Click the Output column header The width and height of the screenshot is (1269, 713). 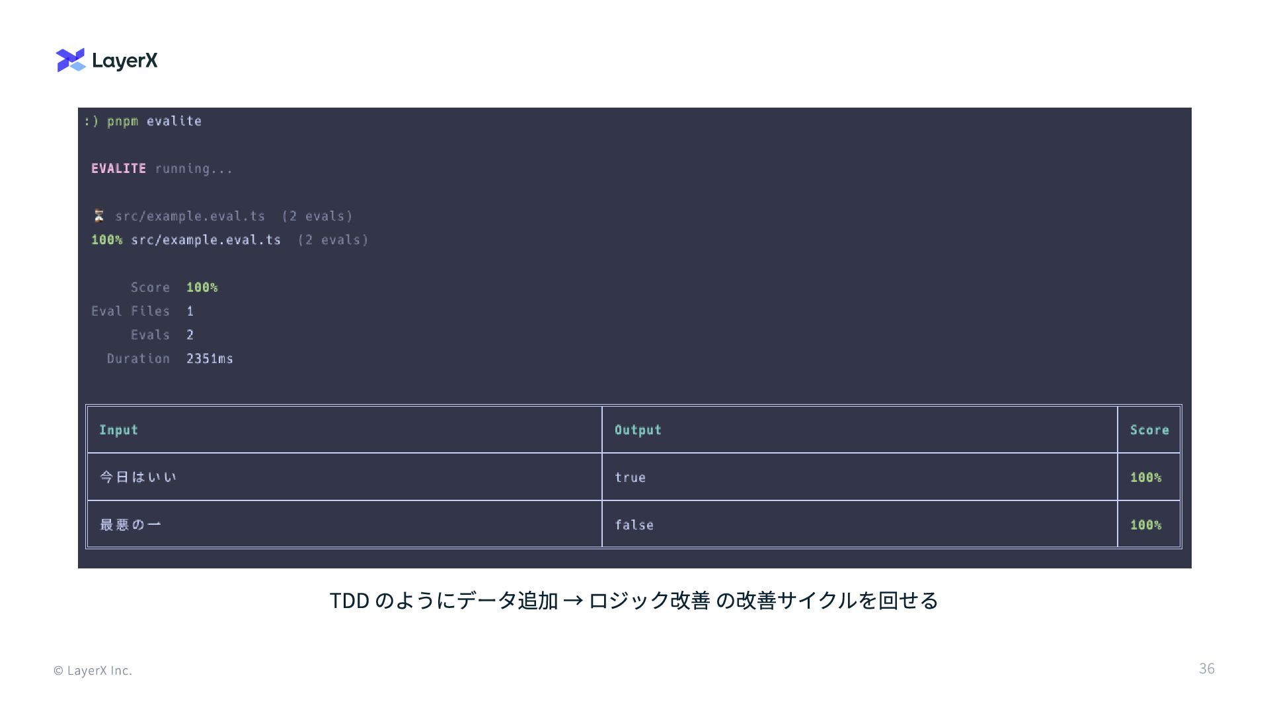tap(638, 430)
